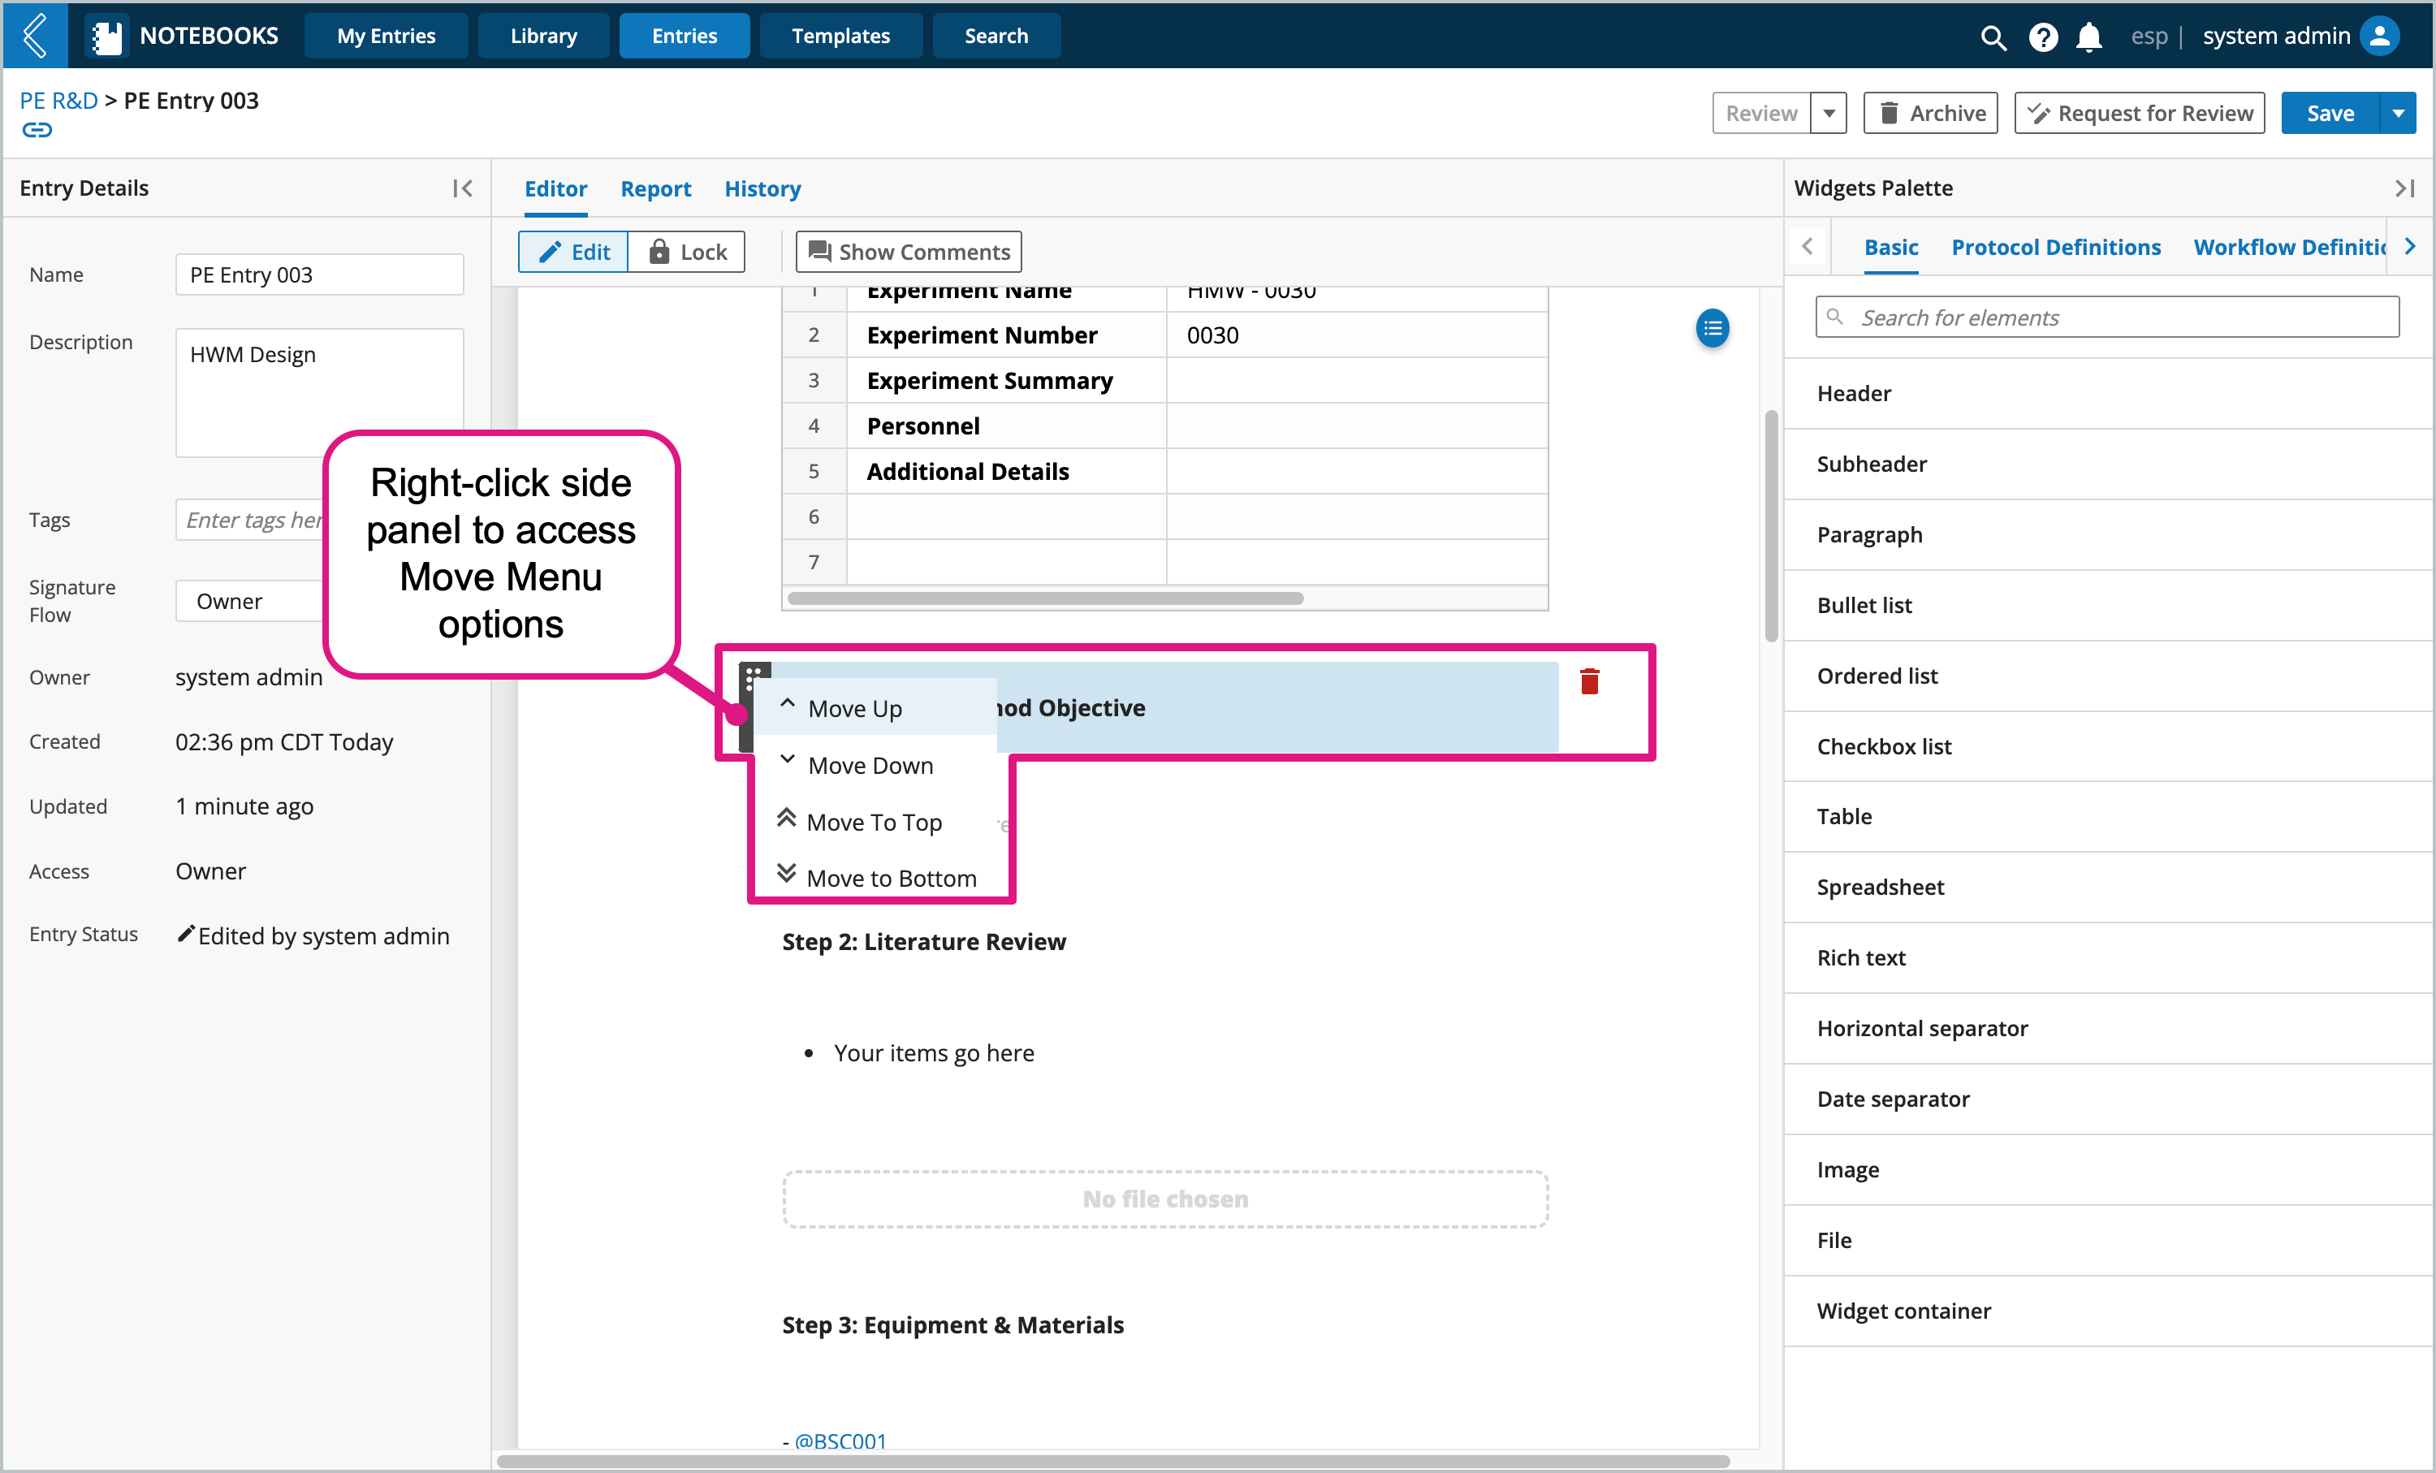Select the Ordered list widget
This screenshot has width=2436, height=1473.
(x=2109, y=676)
